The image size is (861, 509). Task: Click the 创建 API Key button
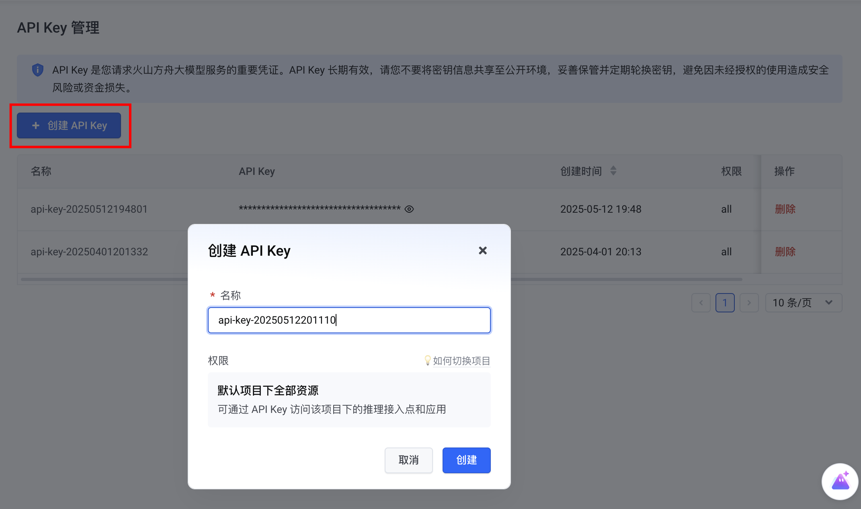point(69,125)
